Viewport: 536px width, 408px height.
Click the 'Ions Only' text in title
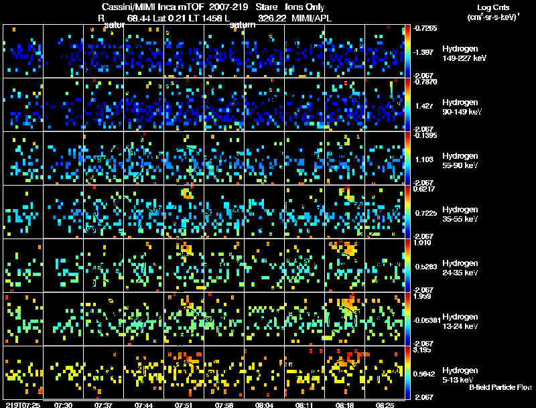point(305,7)
